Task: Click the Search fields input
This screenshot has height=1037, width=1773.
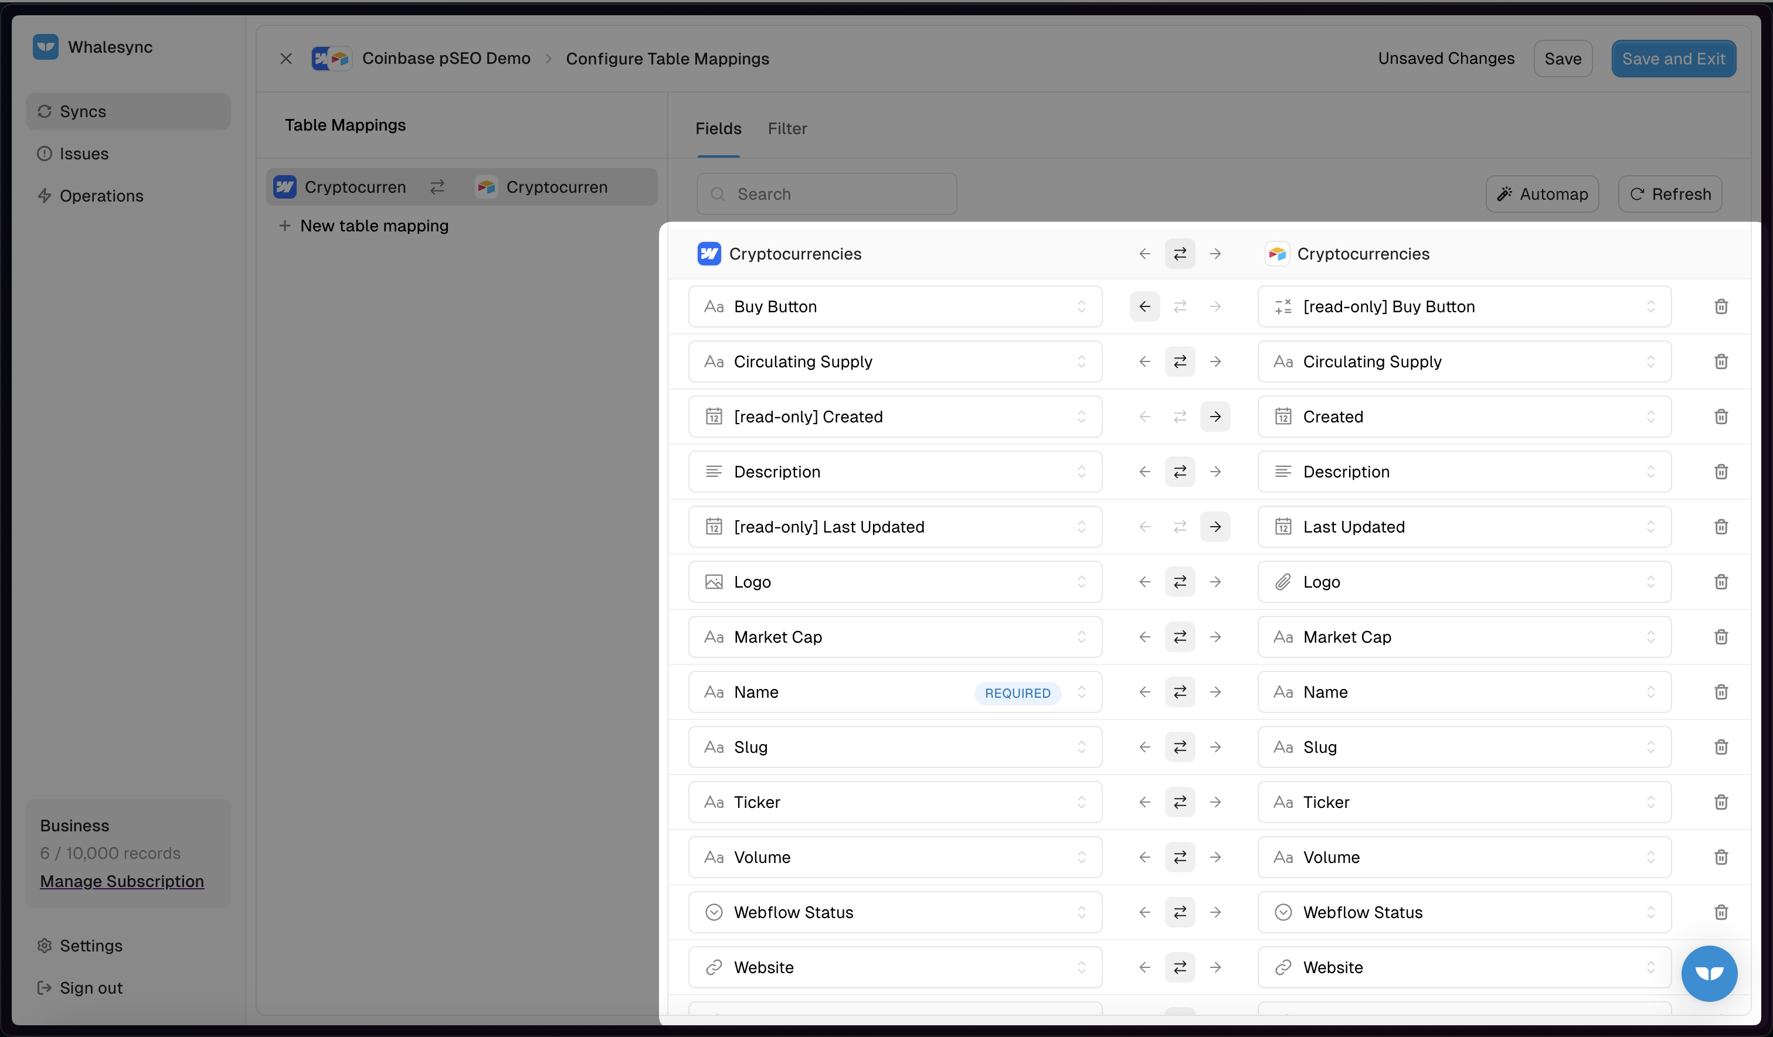Action: coord(827,194)
